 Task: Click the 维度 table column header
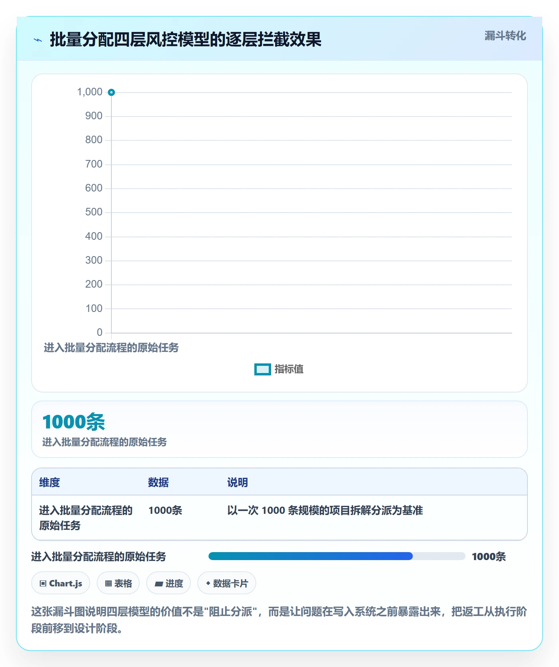(x=50, y=482)
